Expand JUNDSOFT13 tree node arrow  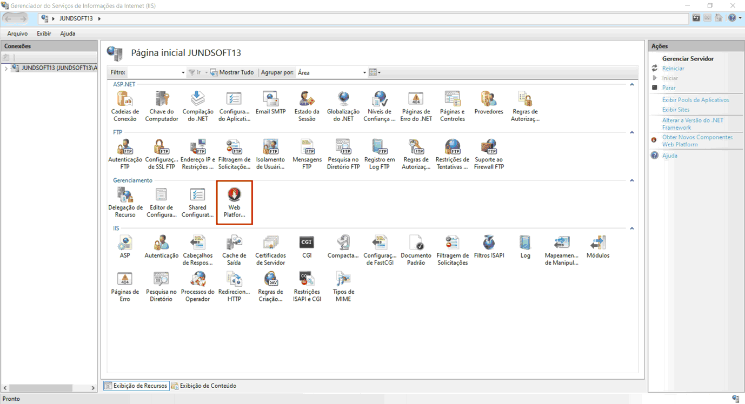coord(6,68)
